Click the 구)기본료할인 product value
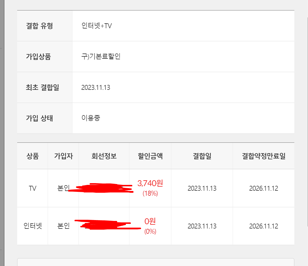 point(101,56)
